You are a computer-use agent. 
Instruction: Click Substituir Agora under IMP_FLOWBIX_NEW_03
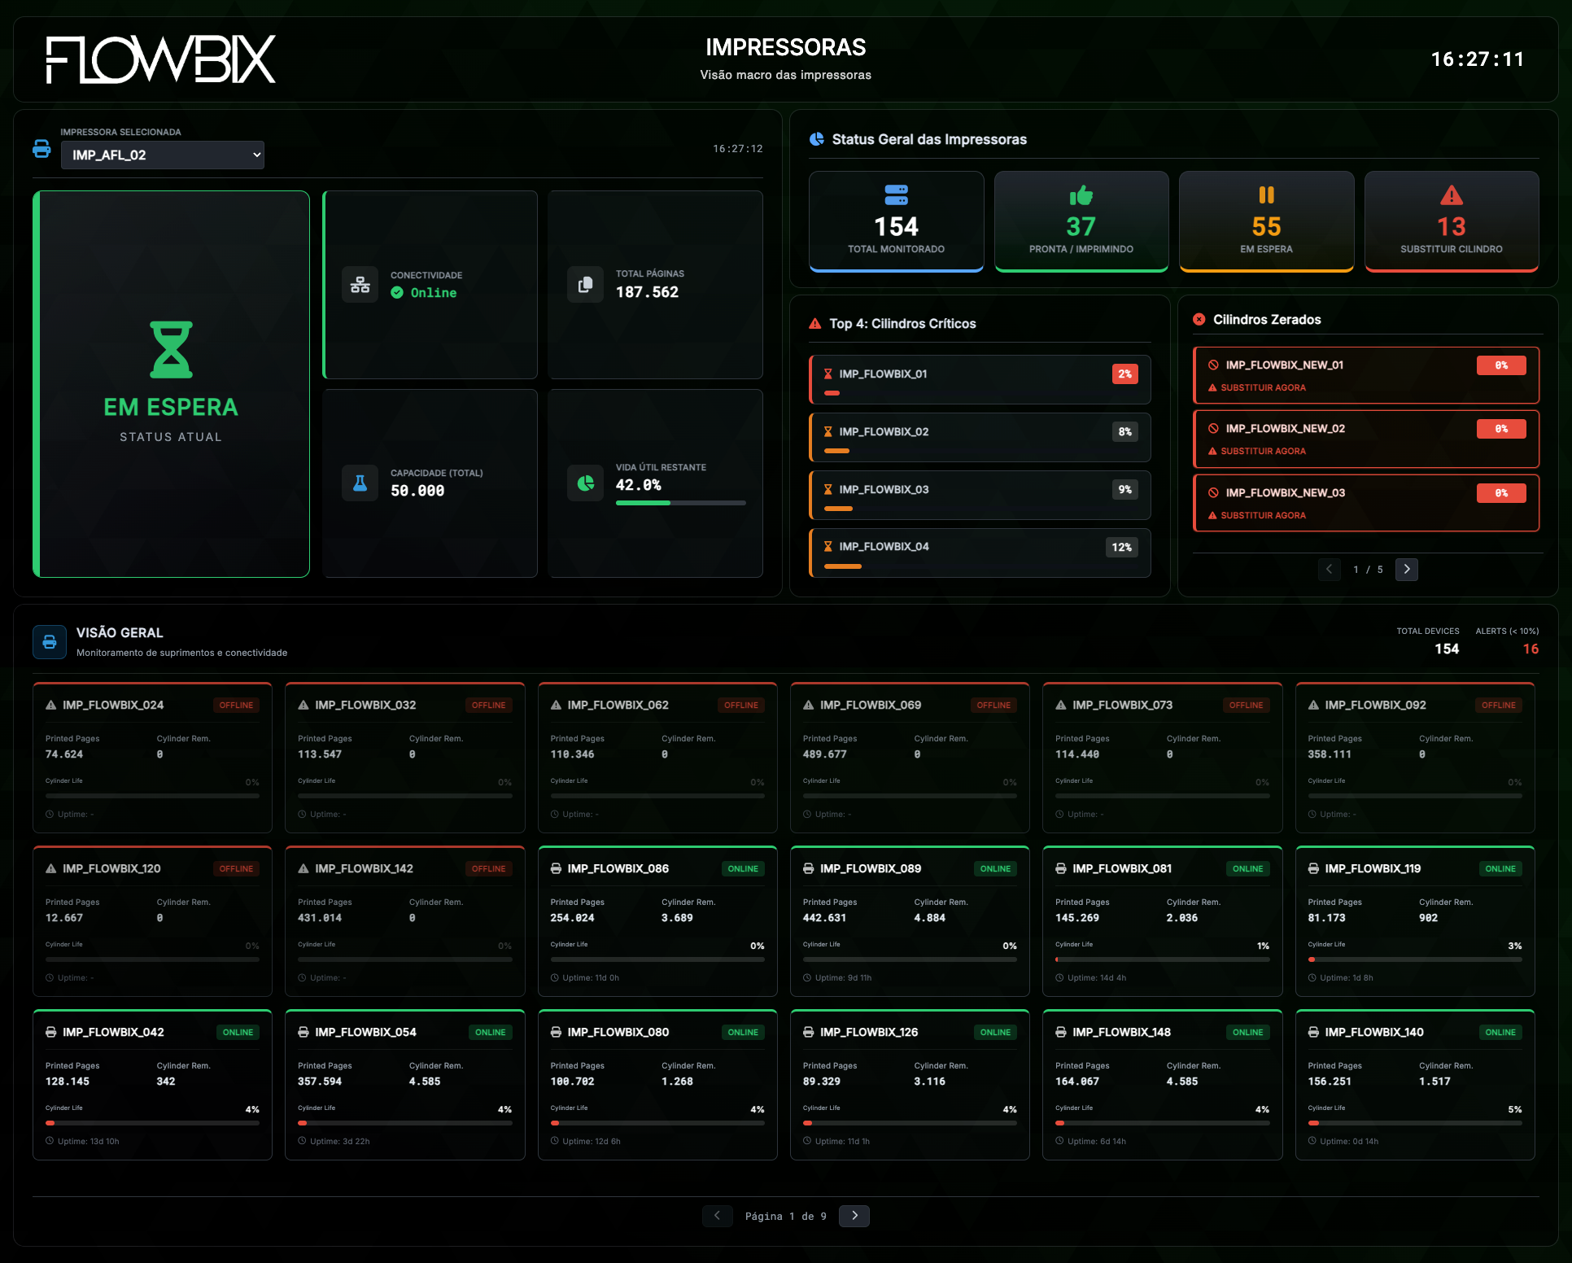[x=1263, y=516]
